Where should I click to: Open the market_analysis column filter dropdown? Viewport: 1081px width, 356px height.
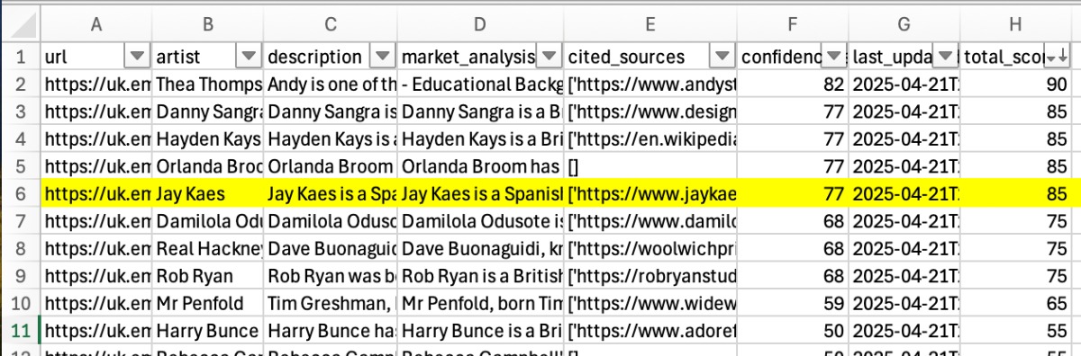(x=548, y=57)
